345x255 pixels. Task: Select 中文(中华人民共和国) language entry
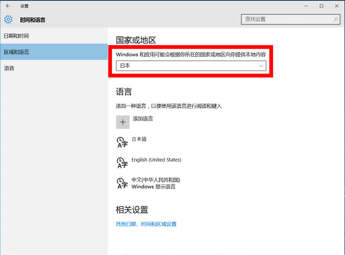pos(156,180)
